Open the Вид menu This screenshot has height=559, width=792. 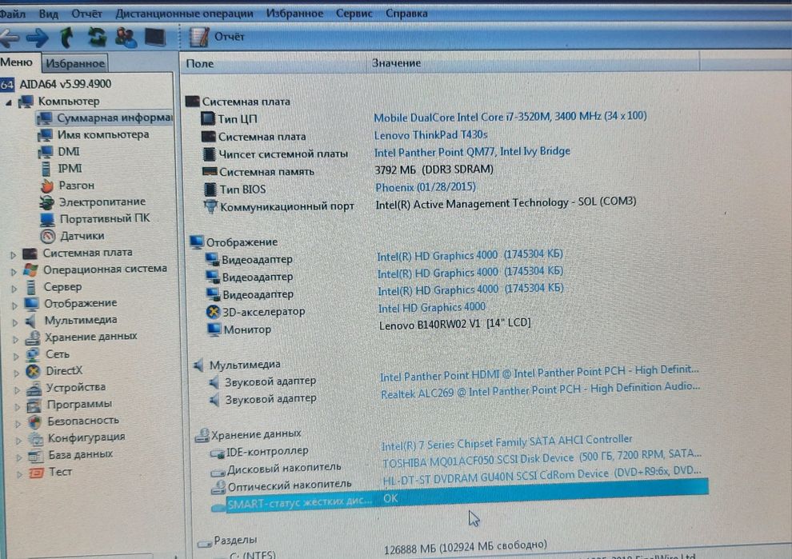tap(49, 14)
